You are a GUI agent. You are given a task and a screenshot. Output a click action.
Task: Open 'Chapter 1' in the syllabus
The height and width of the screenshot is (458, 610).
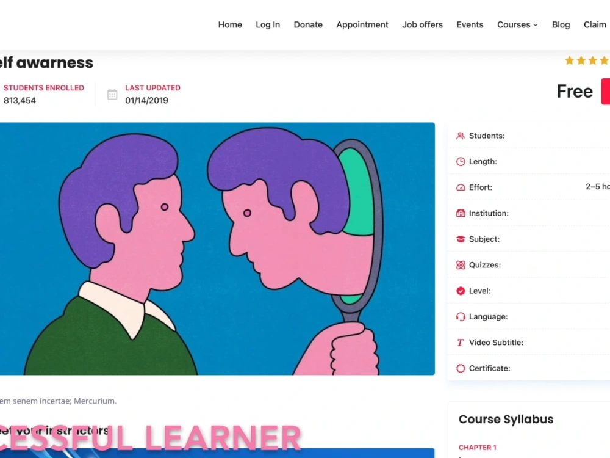pyautogui.click(x=478, y=448)
